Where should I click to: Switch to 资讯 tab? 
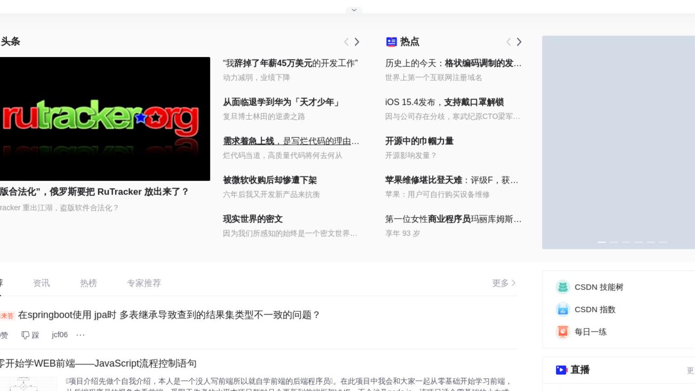tap(41, 283)
